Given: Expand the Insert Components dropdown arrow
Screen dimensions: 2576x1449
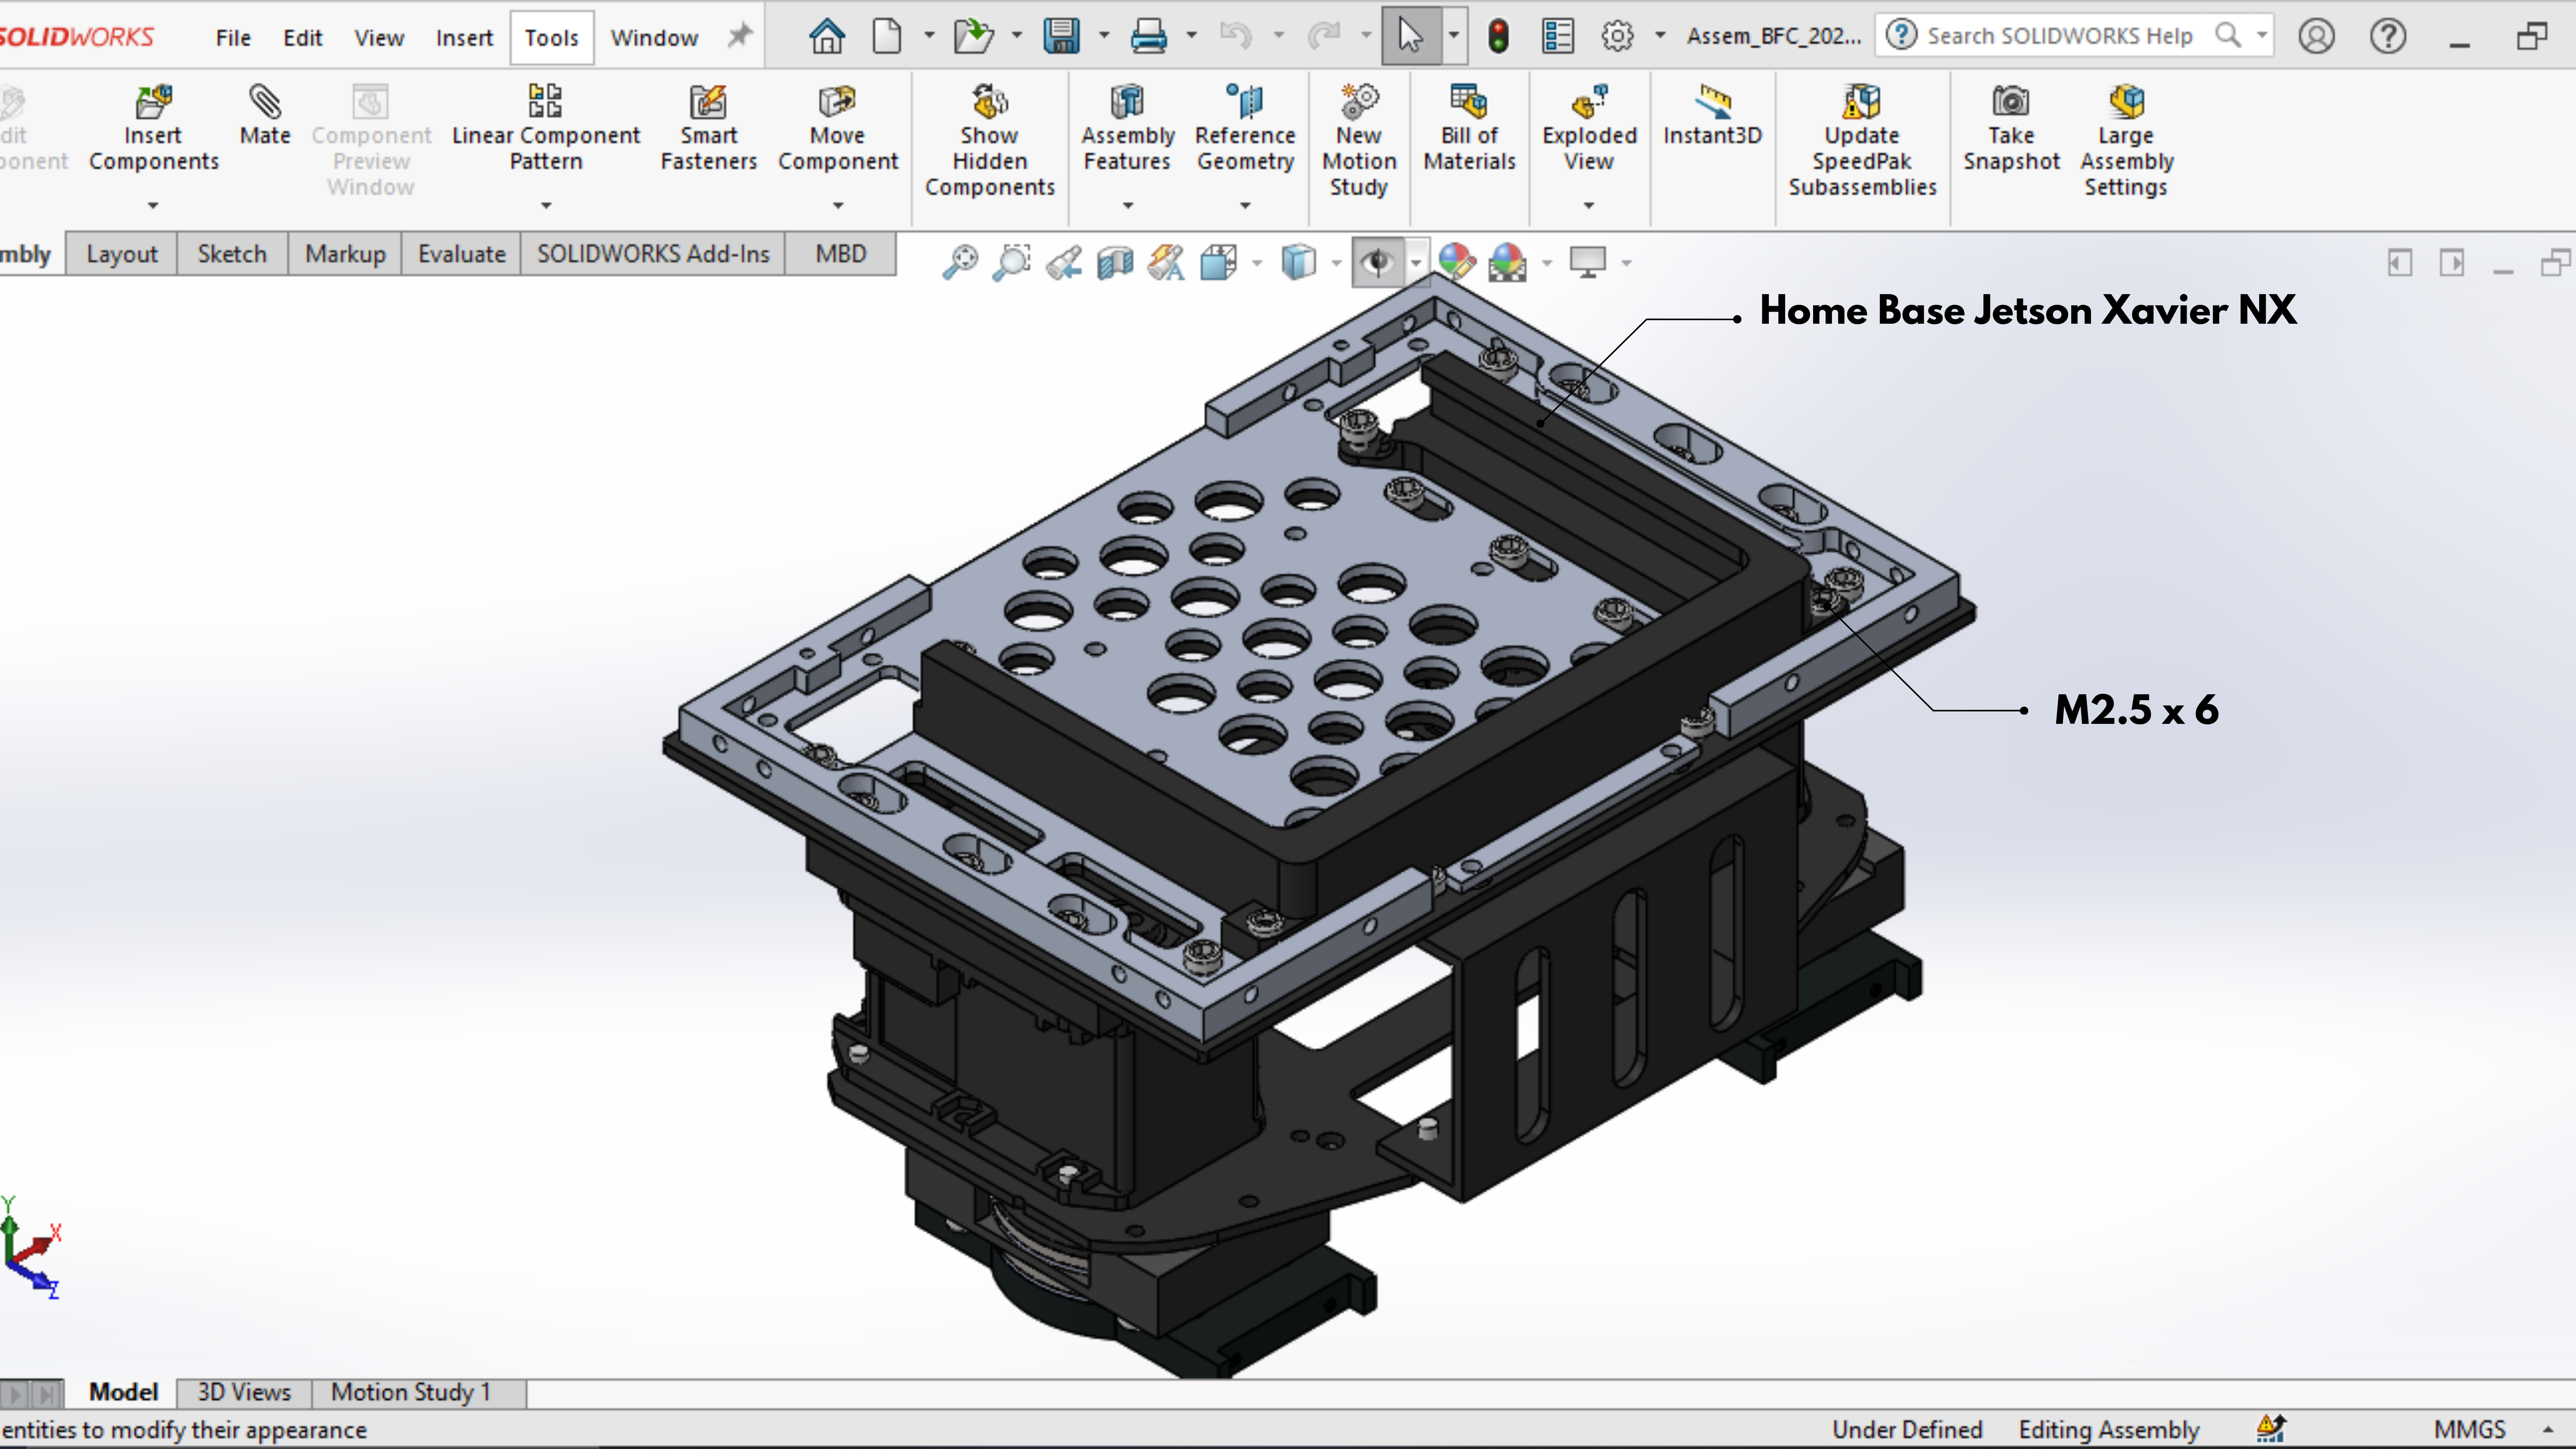Looking at the screenshot, I should 153,206.
